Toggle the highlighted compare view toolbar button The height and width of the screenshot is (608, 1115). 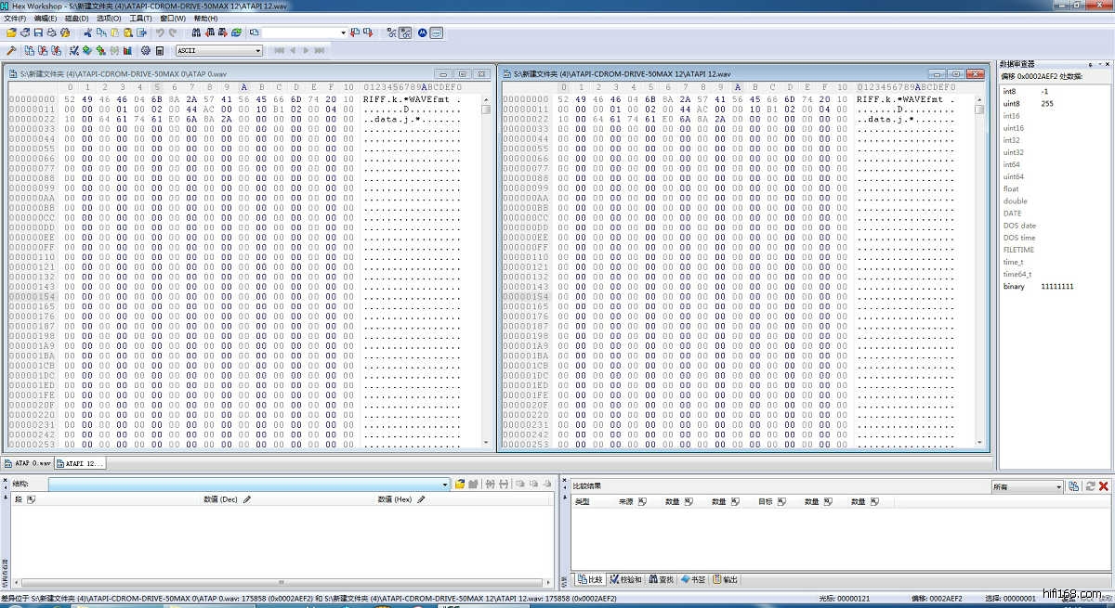(405, 32)
